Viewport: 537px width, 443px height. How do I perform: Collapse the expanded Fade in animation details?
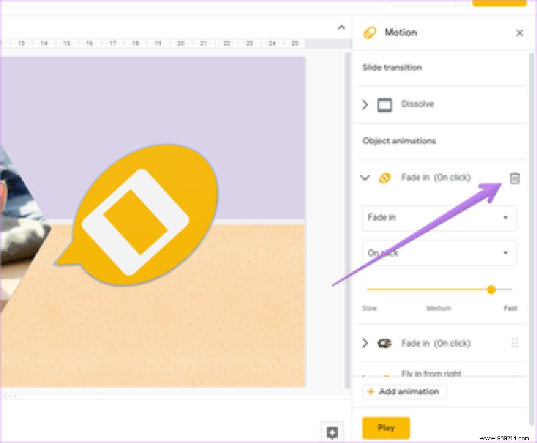point(365,177)
